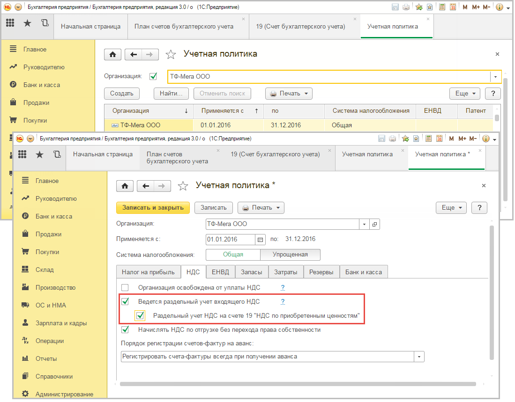Viewport: 515px width, 402px height.
Task: Click home button in front Учетная политика form
Action: 125,186
